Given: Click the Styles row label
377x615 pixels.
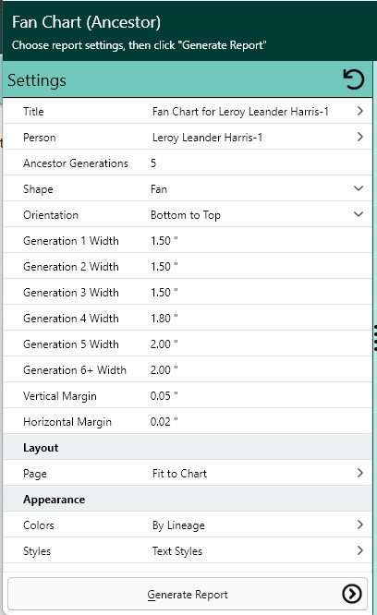Looking at the screenshot, I should click(x=37, y=551).
